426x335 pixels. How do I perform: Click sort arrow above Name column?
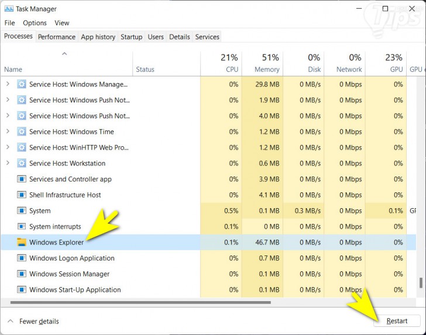pyautogui.click(x=64, y=54)
